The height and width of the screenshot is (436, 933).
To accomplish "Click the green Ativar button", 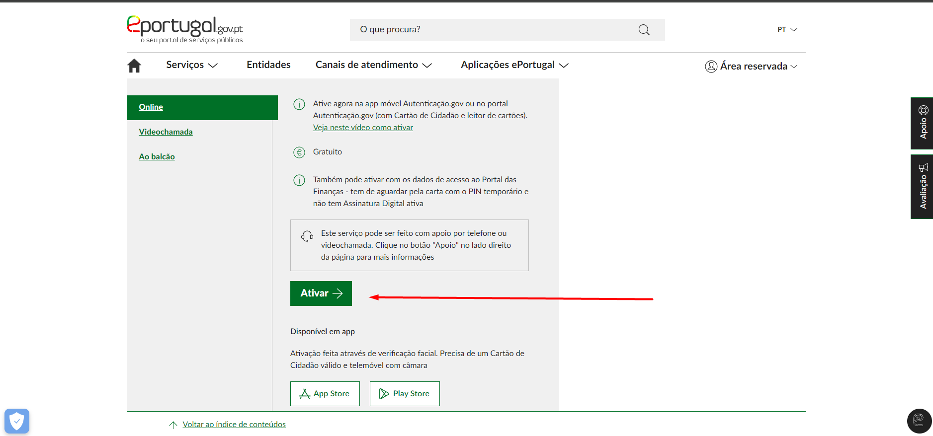I will [x=321, y=293].
